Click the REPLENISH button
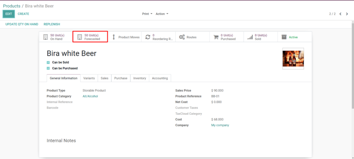The height and width of the screenshot is (159, 354). [x=52, y=24]
